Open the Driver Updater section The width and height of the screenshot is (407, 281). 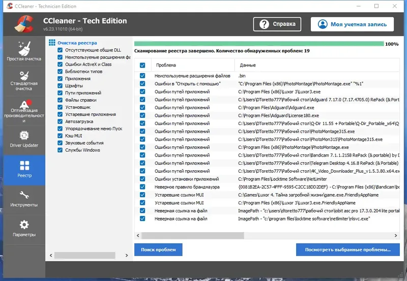pos(24,139)
